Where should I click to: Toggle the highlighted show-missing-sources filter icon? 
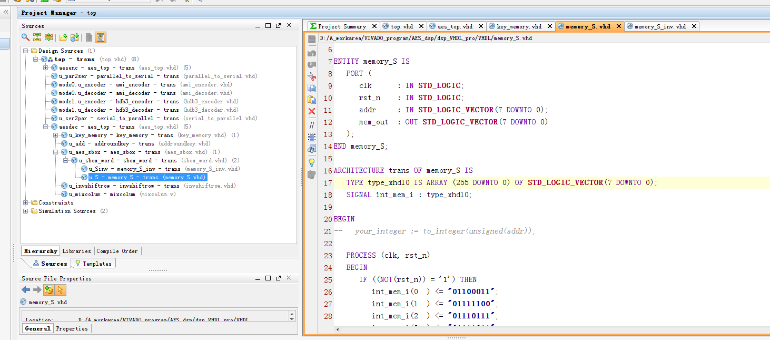tap(101, 37)
